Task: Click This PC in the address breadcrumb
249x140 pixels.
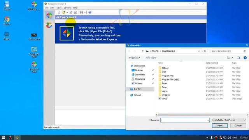Action: point(155,51)
